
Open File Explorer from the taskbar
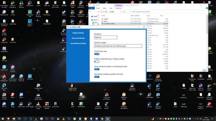pyautogui.click(x=14, y=119)
